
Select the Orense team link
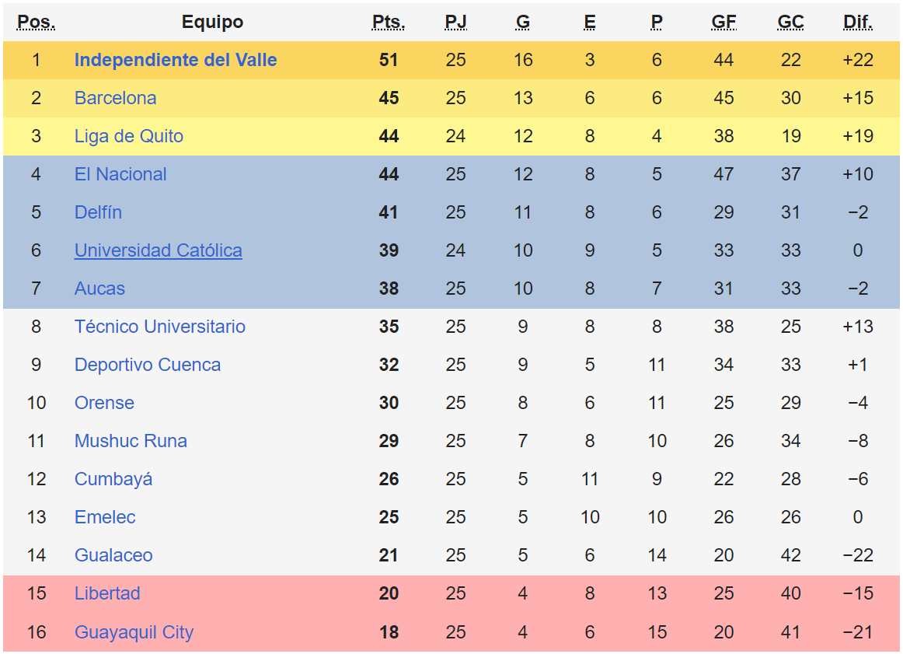[104, 404]
